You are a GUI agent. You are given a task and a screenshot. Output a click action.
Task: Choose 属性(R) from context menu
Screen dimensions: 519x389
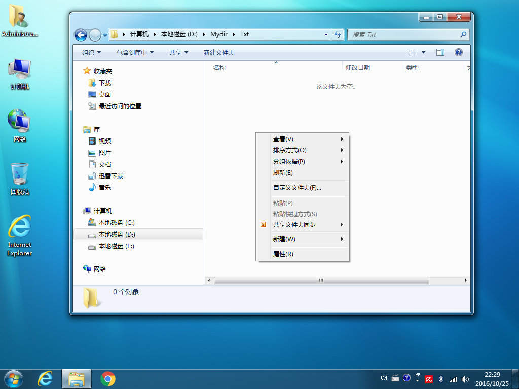click(x=302, y=254)
